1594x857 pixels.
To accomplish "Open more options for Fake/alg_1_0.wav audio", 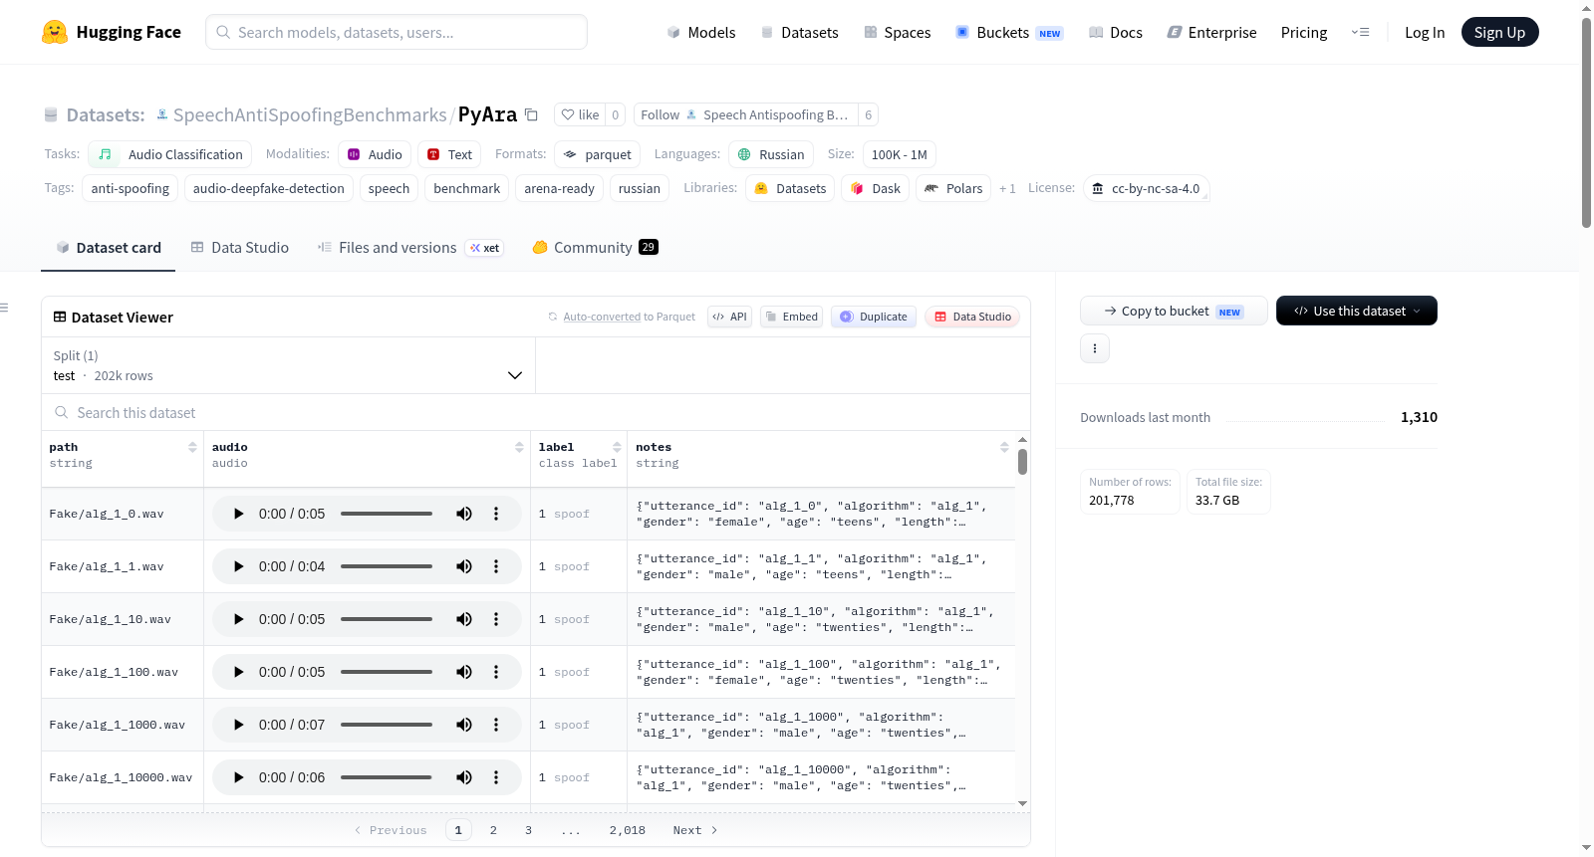I will [496, 514].
